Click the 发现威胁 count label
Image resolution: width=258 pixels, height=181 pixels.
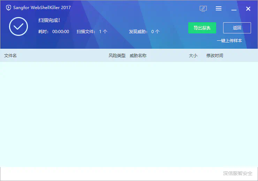[x=144, y=32]
